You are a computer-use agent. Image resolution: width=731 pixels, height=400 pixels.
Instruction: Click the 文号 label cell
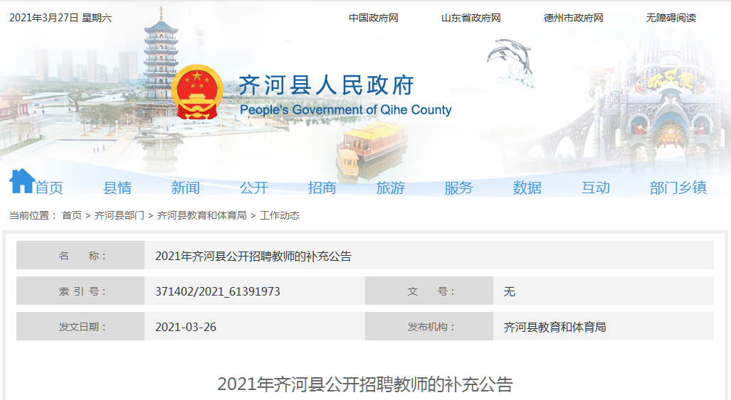pyautogui.click(x=429, y=291)
